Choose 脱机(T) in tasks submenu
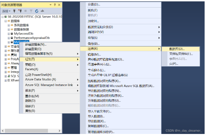The height and width of the screenshot is (135, 206). (121, 10)
